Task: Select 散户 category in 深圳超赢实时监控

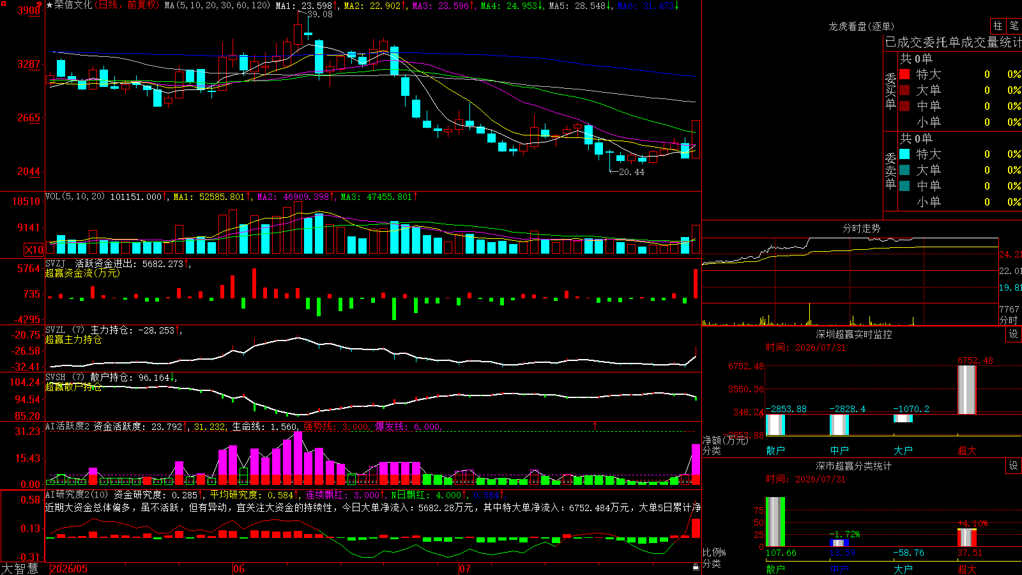Action: point(775,450)
